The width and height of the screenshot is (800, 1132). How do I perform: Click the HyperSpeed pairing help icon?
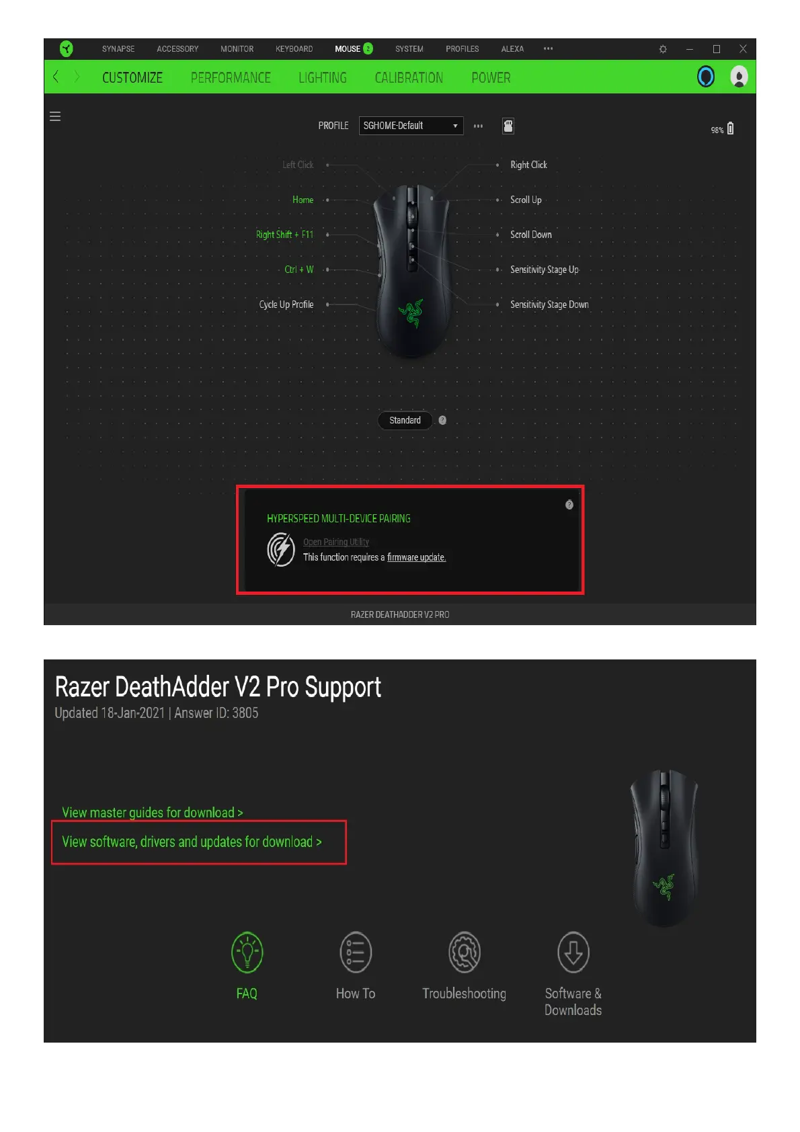(569, 505)
